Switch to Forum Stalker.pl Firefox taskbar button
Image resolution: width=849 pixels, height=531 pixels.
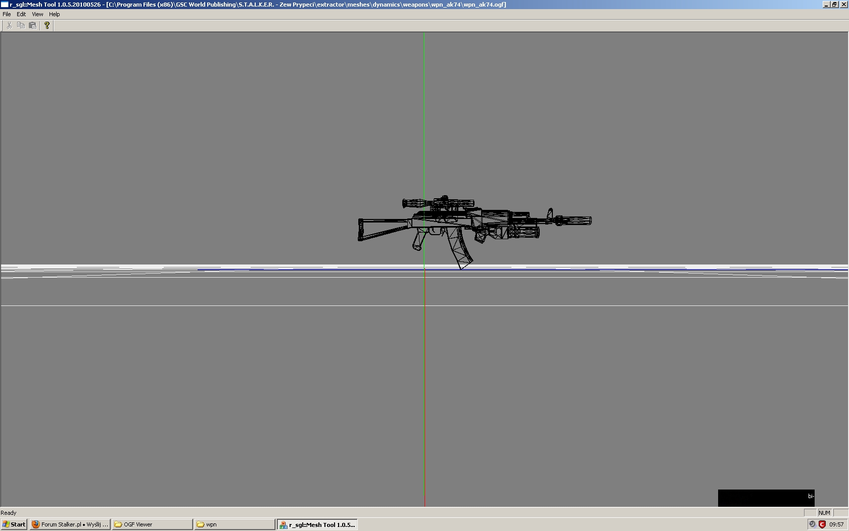click(x=70, y=524)
